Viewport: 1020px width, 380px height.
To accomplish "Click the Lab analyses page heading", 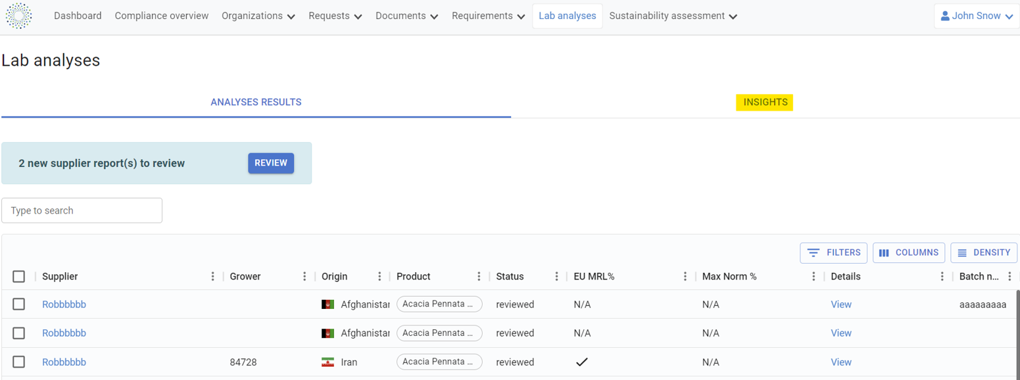I will coord(51,60).
